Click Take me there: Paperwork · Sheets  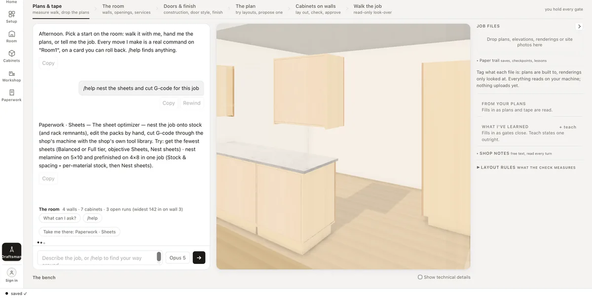(x=79, y=232)
